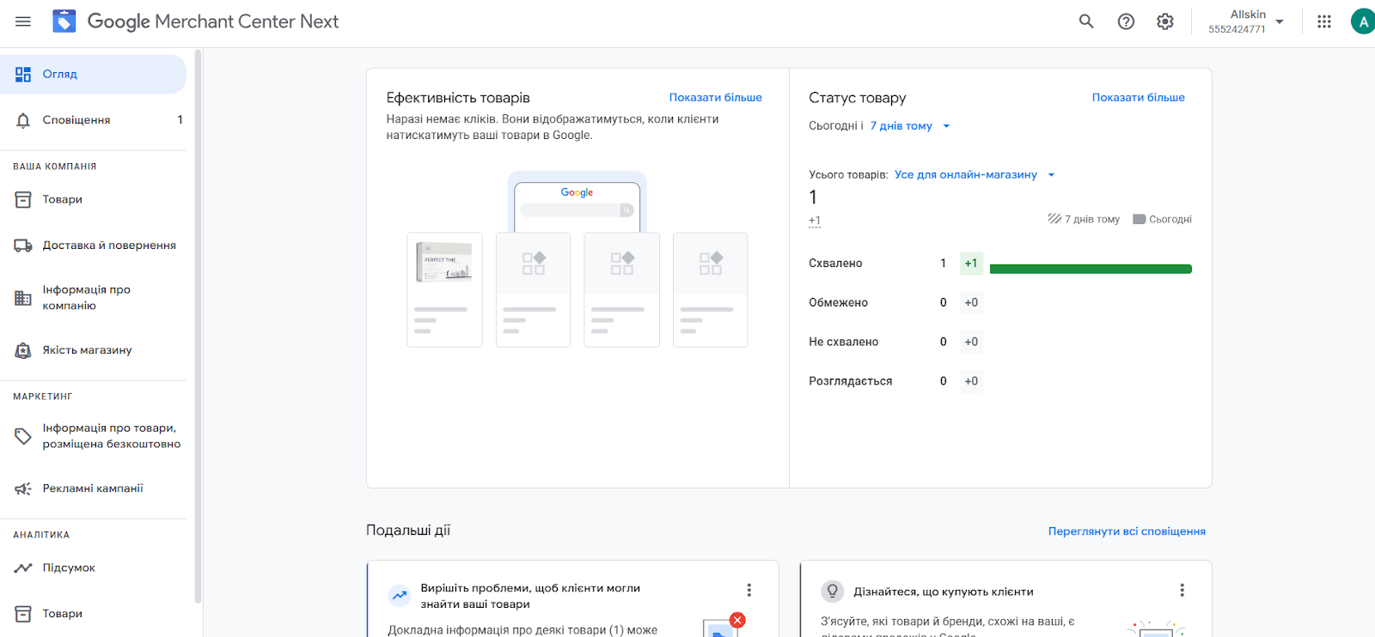Click the lightbulb icon on insights card
1375x637 pixels.
click(x=832, y=591)
